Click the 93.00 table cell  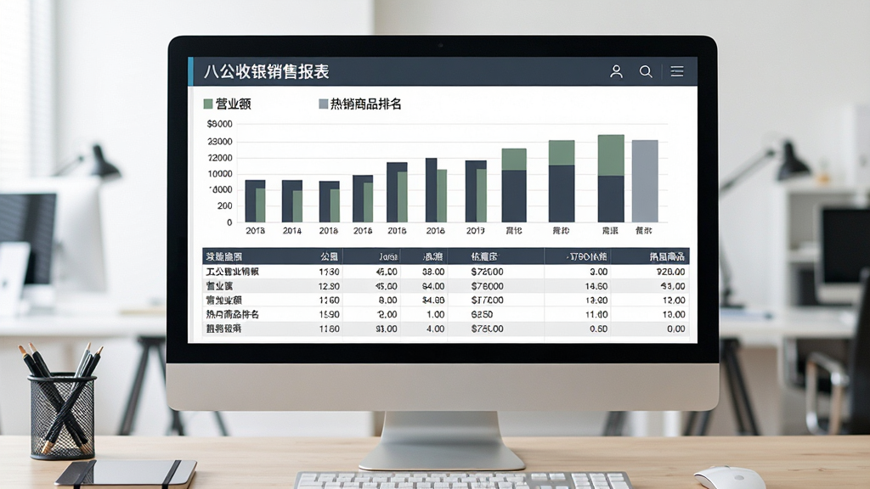(x=387, y=329)
